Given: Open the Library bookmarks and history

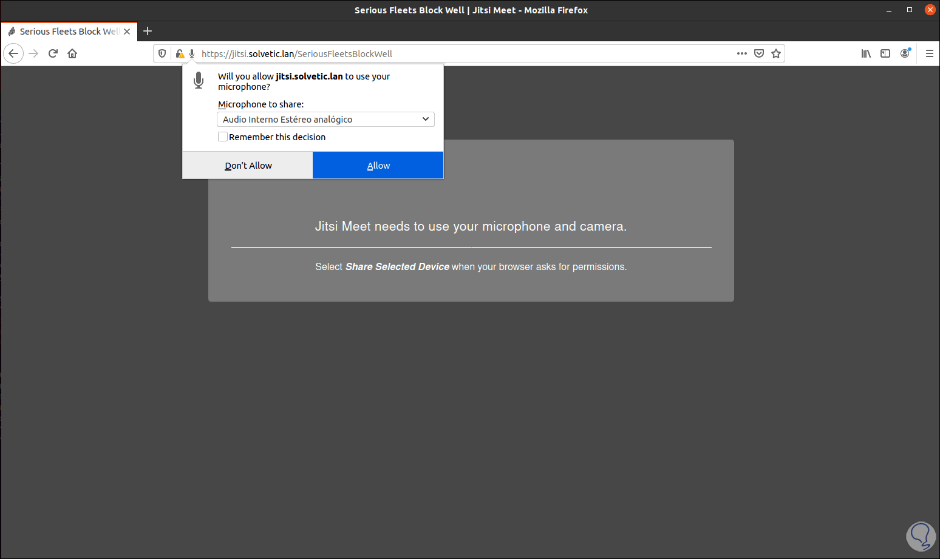Looking at the screenshot, I should tap(866, 53).
